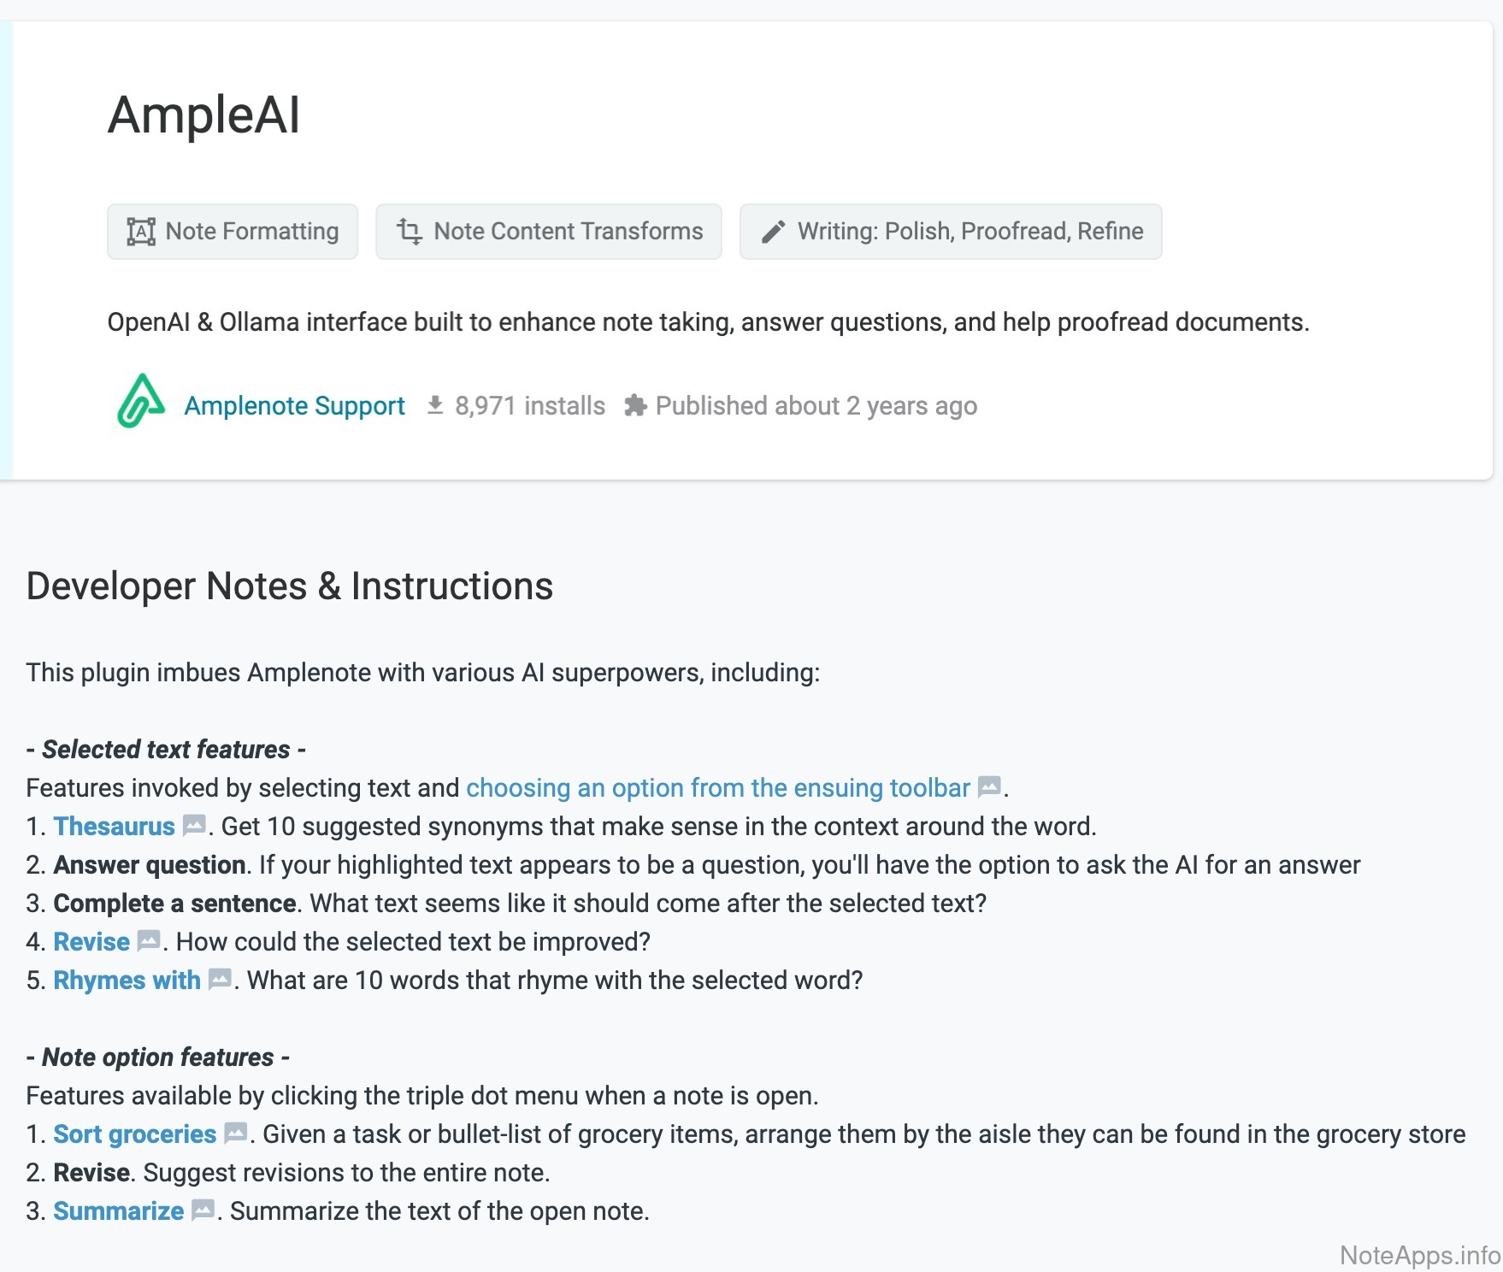Click image icon after ensuing toolbar link

[x=989, y=787]
